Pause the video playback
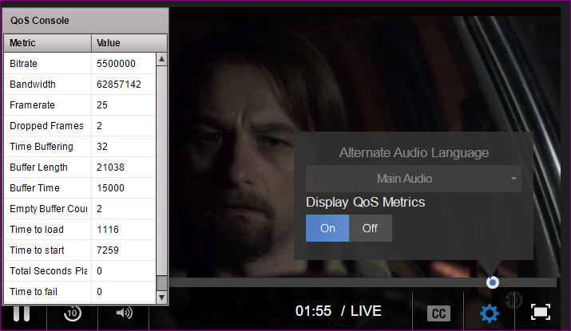Viewport: 571px width, 331px height. [x=21, y=313]
